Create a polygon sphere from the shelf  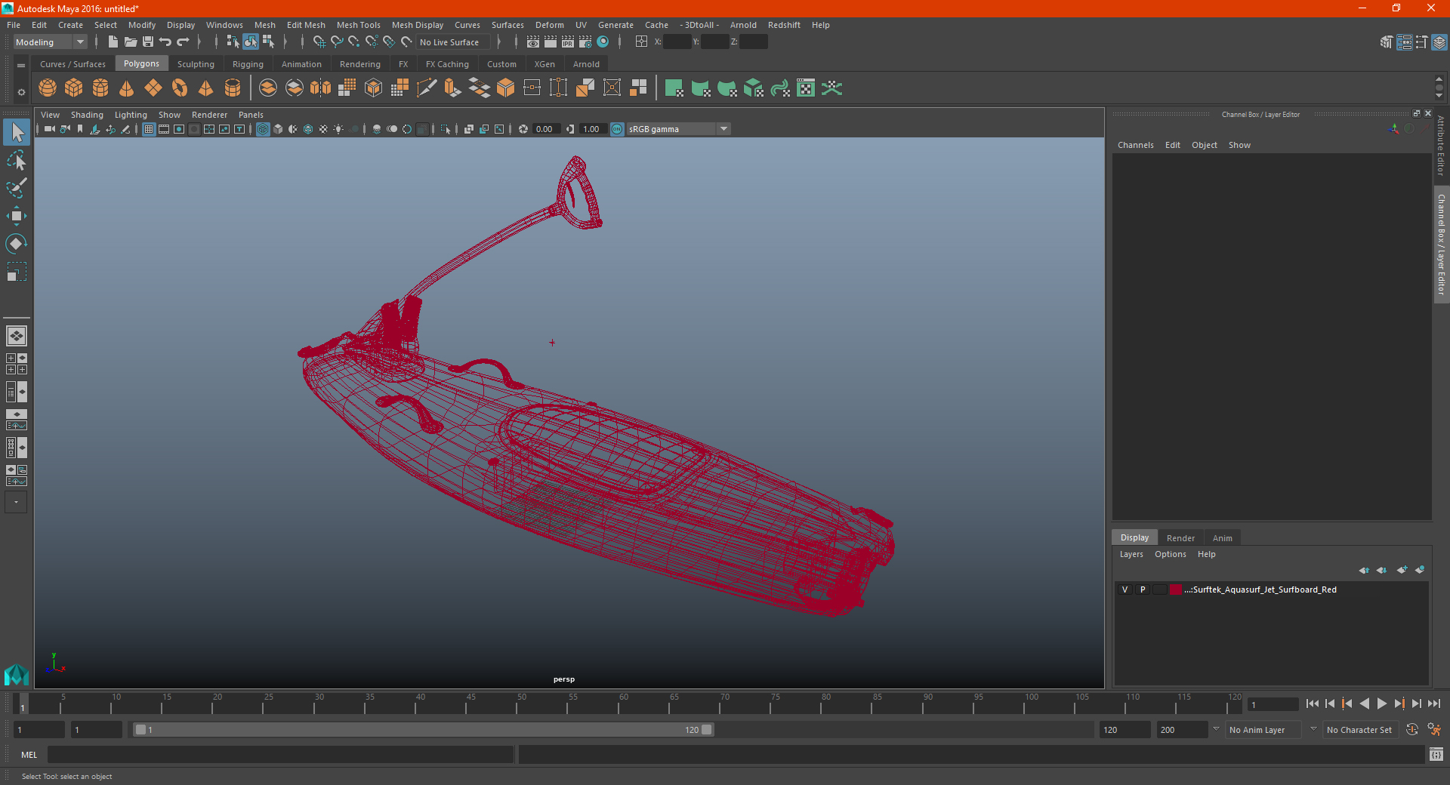click(48, 88)
